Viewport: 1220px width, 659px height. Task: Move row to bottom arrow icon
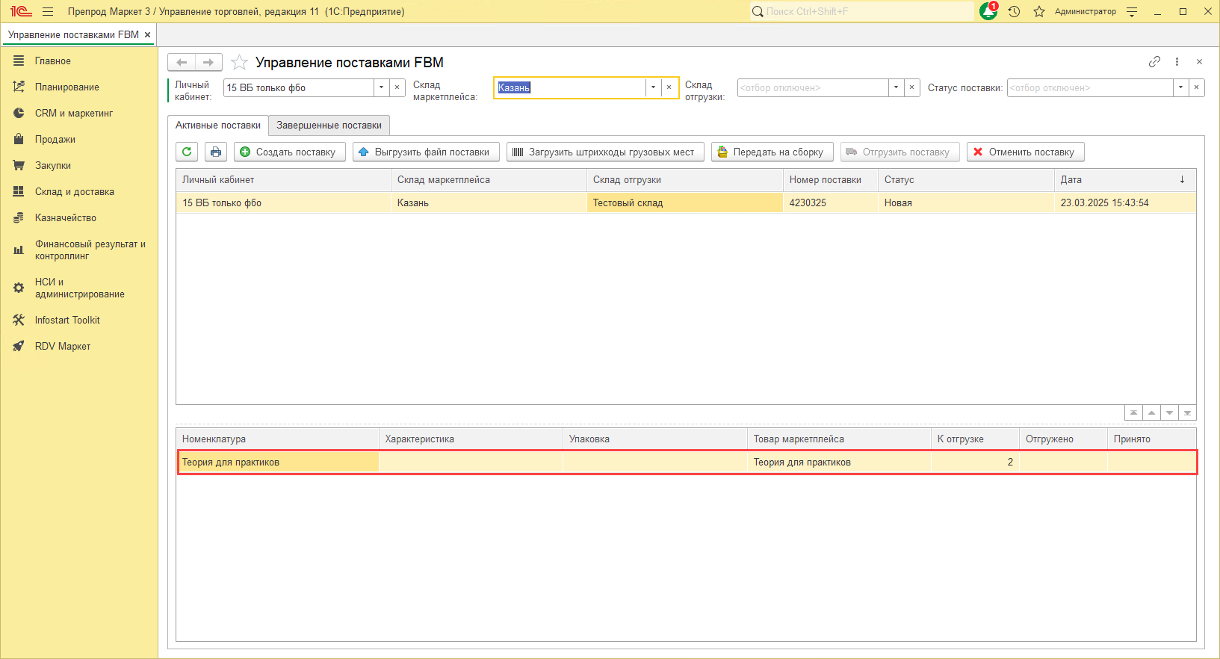(1187, 412)
